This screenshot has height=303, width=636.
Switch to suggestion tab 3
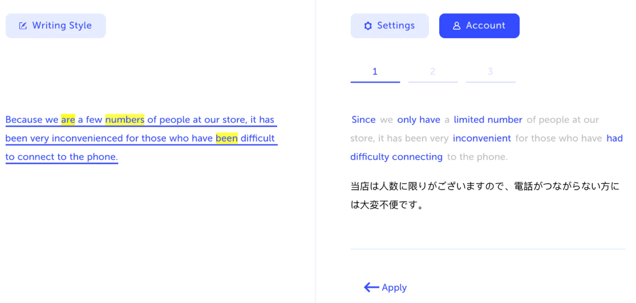[x=491, y=72]
